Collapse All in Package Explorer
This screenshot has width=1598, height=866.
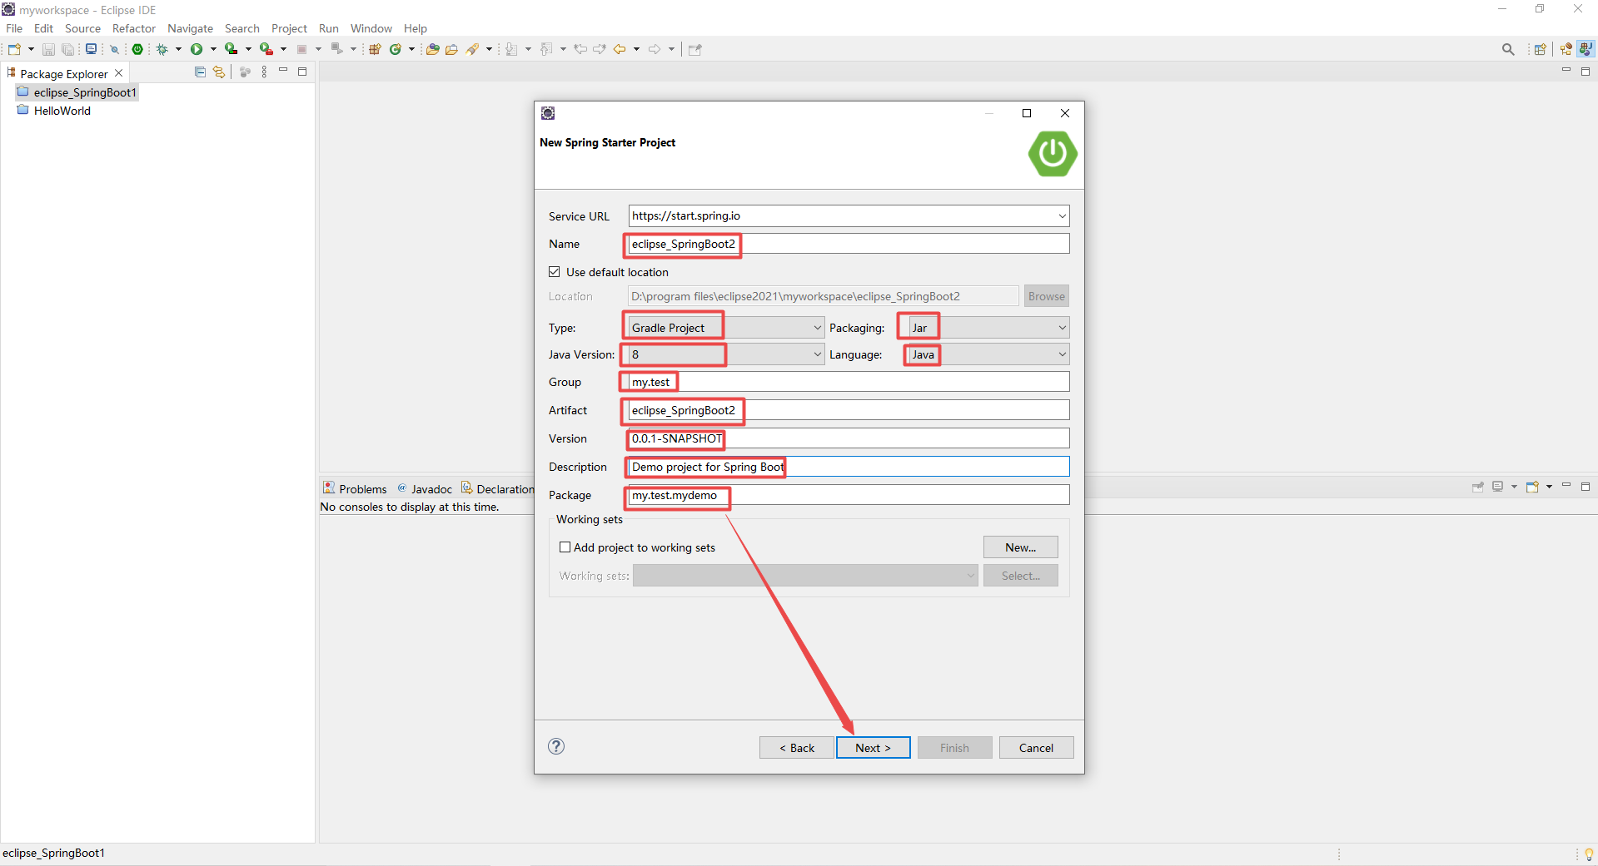200,72
